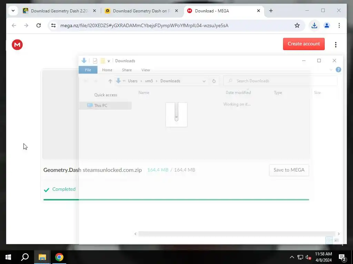The height and width of the screenshot is (264, 353).
Task: Open Windows taskbar search
Action: [x=25, y=257]
